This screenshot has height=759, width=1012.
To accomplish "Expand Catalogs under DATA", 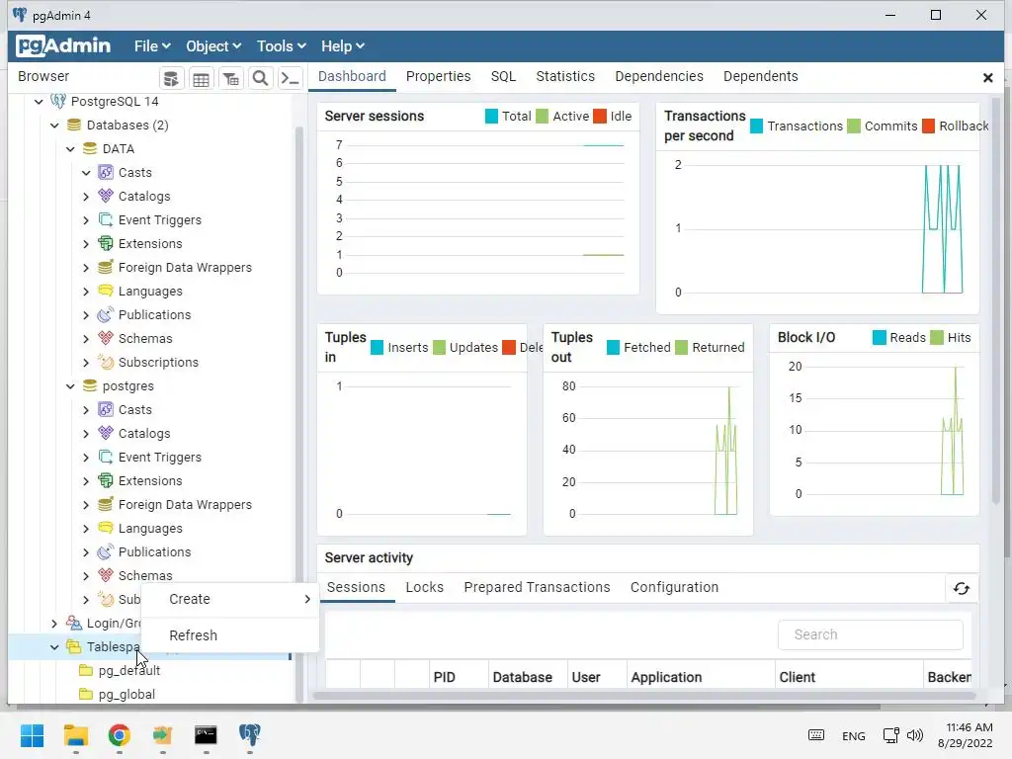I will 86,197.
